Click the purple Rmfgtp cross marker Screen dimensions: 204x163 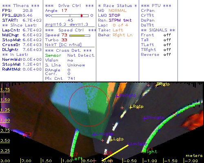[x=117, y=97]
